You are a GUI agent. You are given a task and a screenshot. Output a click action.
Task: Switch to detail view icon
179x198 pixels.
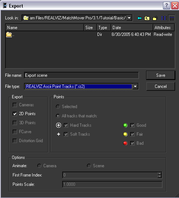pyautogui.click(x=171, y=18)
